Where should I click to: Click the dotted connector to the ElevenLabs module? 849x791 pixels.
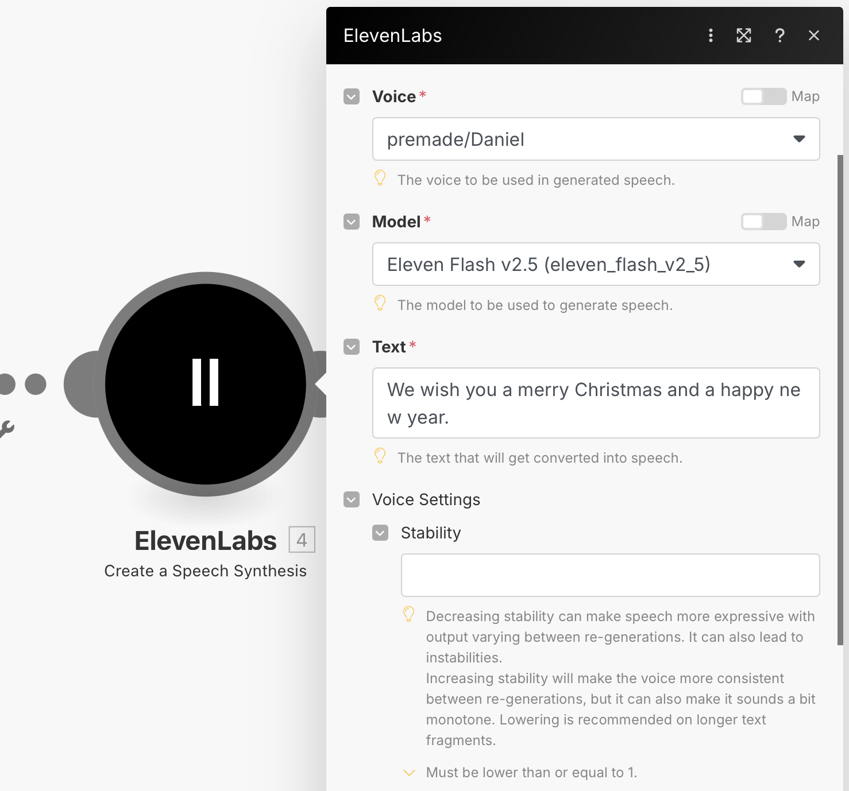[x=24, y=384]
